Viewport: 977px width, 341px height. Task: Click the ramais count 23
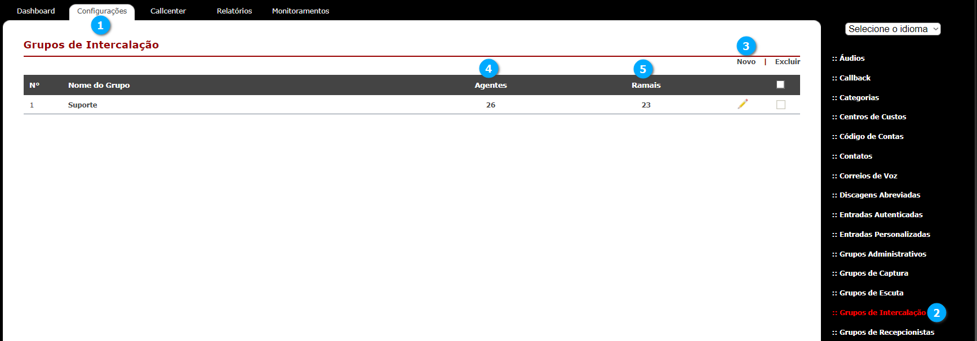646,105
